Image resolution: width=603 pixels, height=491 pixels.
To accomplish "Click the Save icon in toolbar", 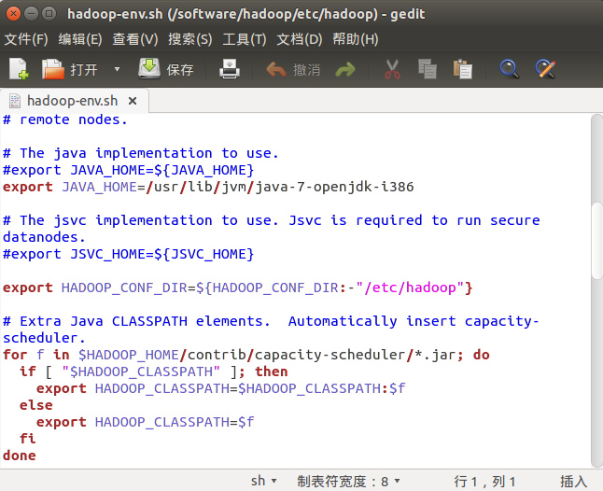I will coord(149,69).
